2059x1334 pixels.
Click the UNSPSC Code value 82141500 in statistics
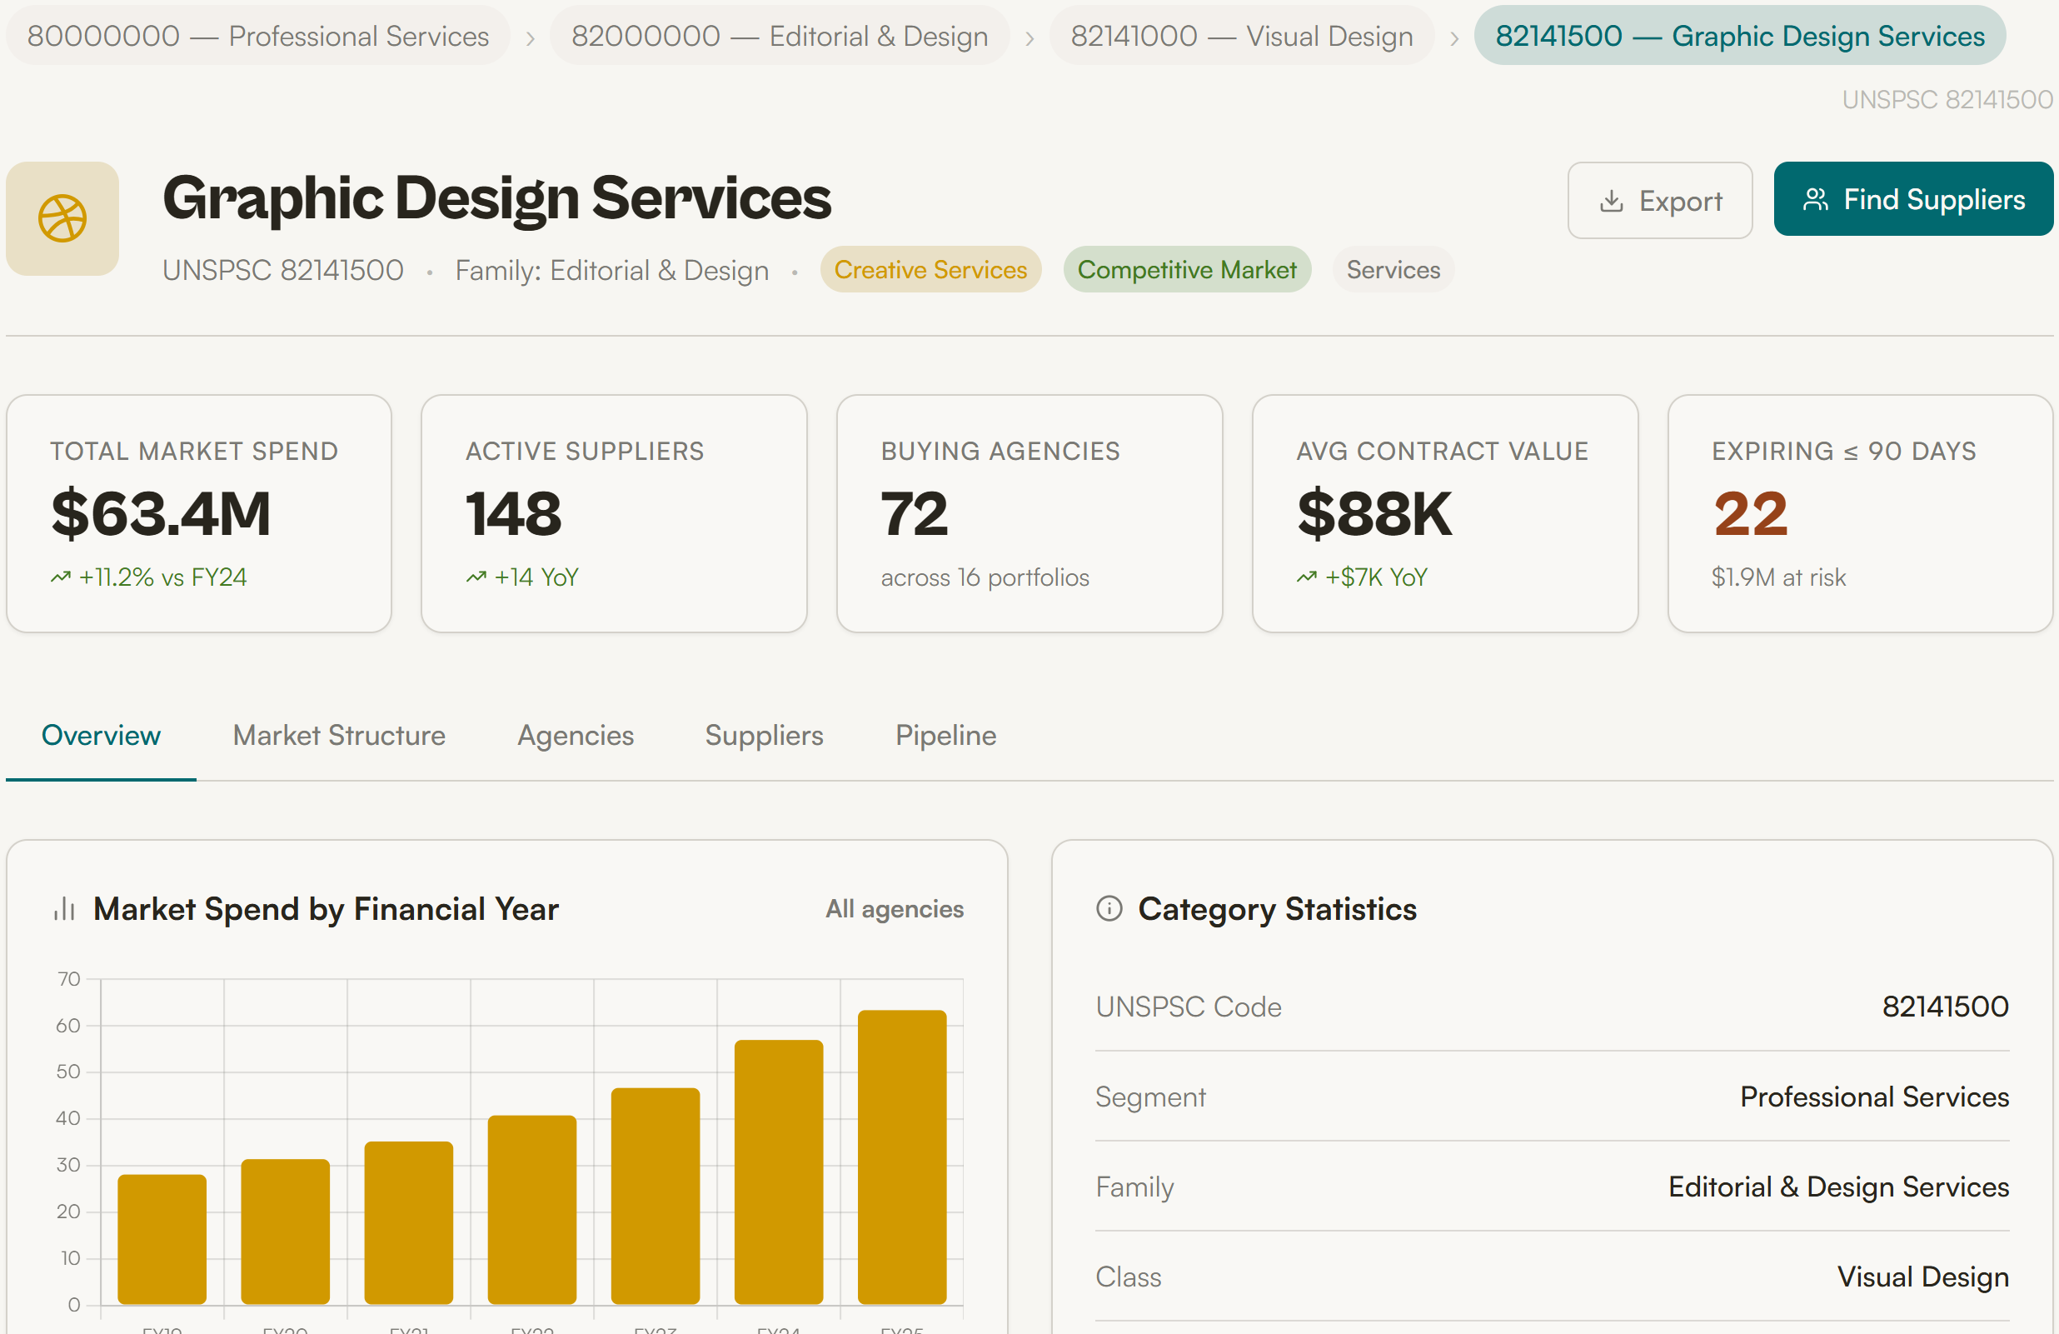click(1945, 1006)
